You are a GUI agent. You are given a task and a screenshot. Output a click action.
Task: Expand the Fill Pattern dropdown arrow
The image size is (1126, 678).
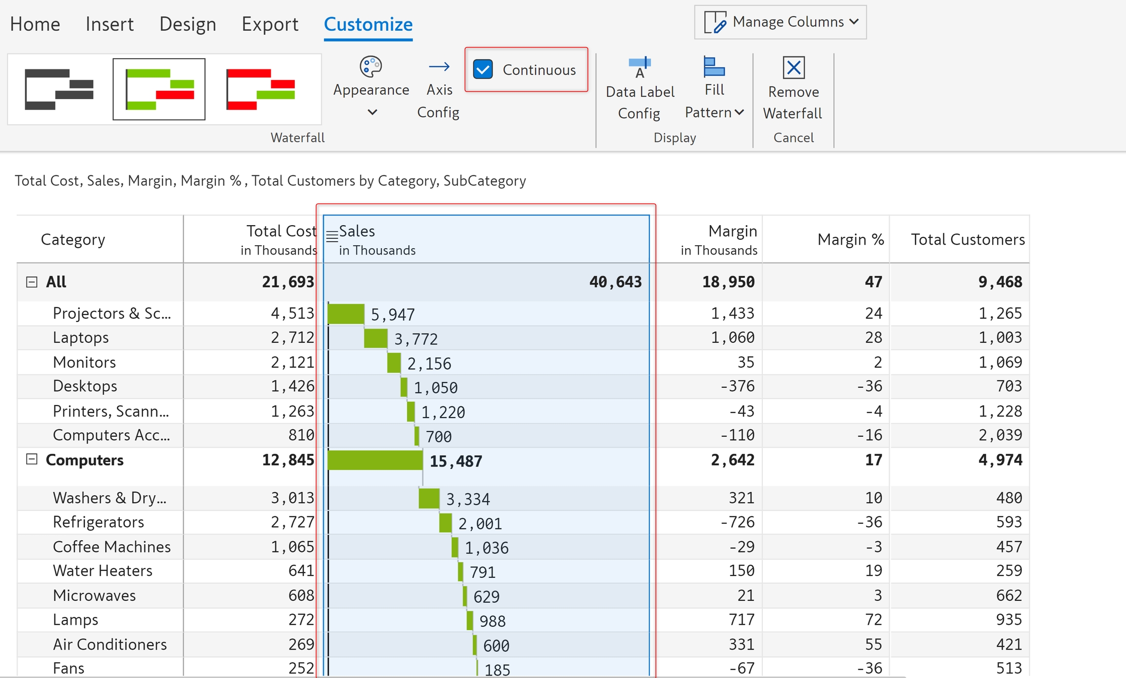(739, 112)
